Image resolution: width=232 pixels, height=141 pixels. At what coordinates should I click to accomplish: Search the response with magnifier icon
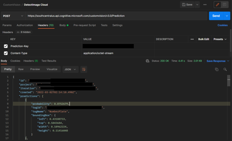click(x=225, y=69)
